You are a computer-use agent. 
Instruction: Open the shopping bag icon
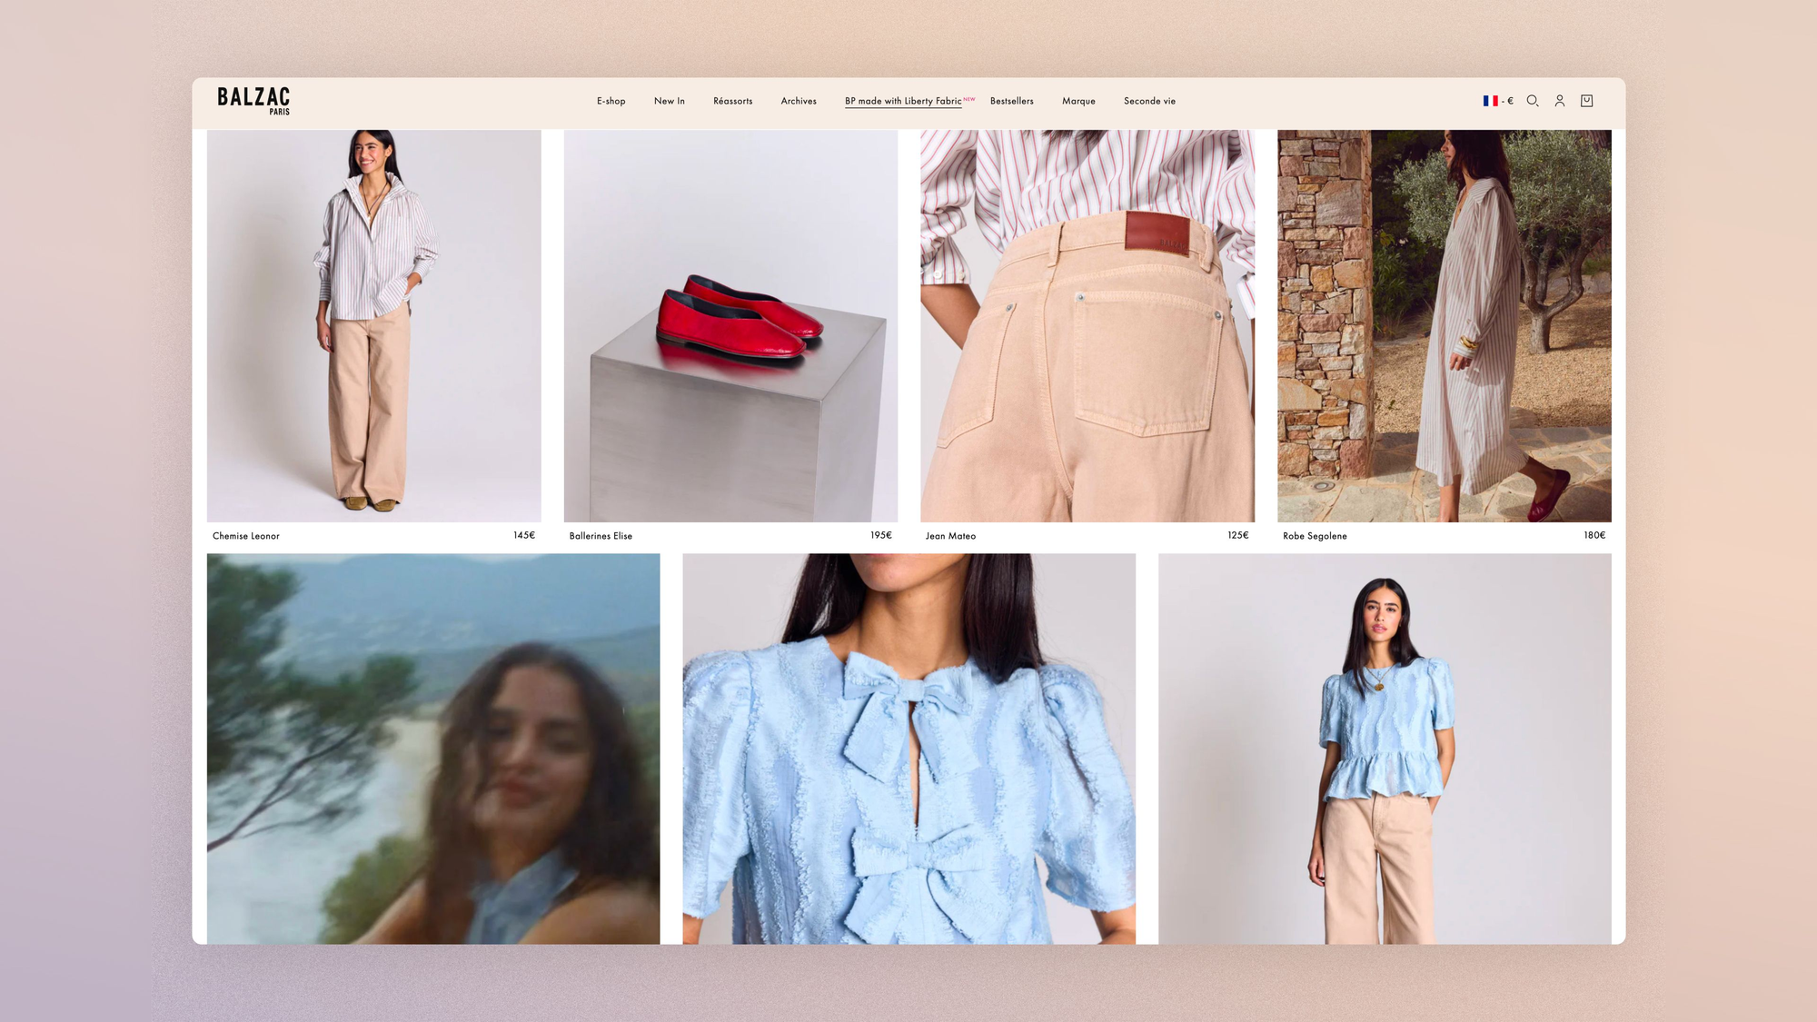[x=1586, y=101]
